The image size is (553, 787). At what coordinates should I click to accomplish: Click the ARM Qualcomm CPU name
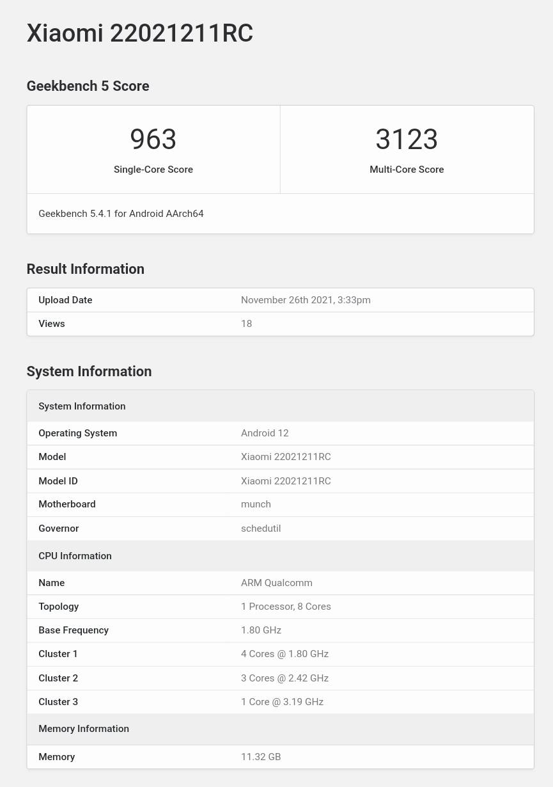pyautogui.click(x=276, y=582)
